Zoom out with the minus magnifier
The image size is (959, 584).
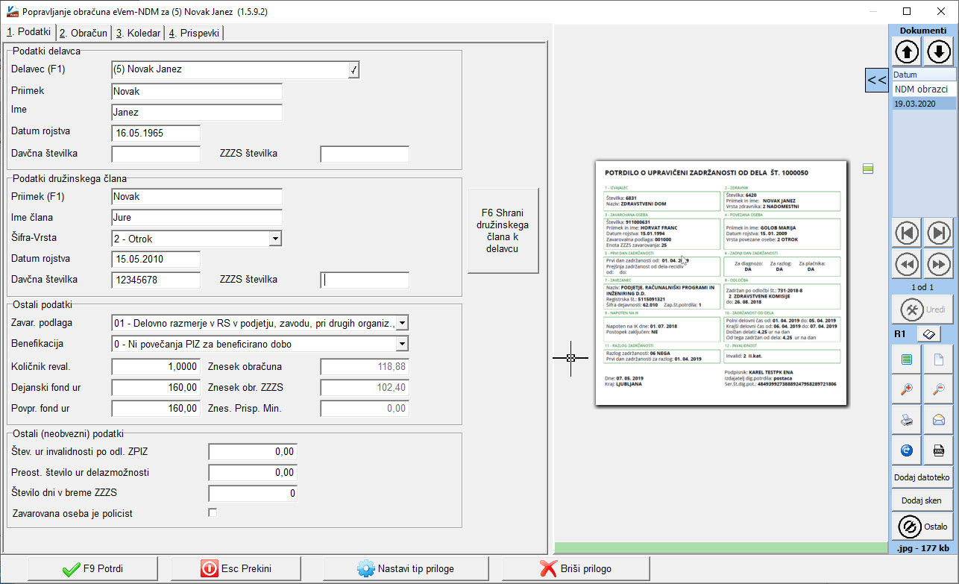click(939, 389)
